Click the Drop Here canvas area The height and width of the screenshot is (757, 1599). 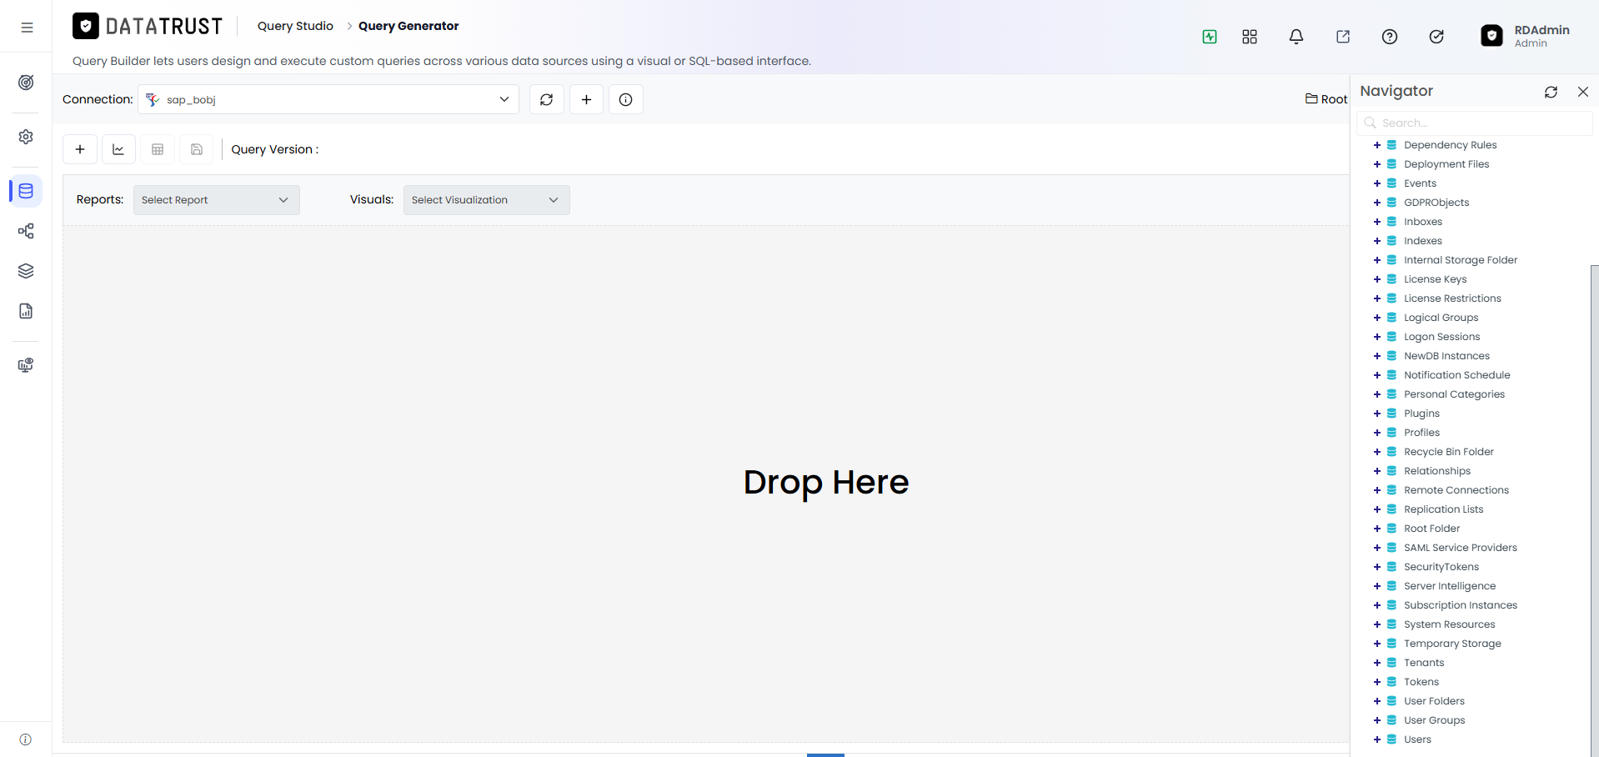pyautogui.click(x=706, y=484)
